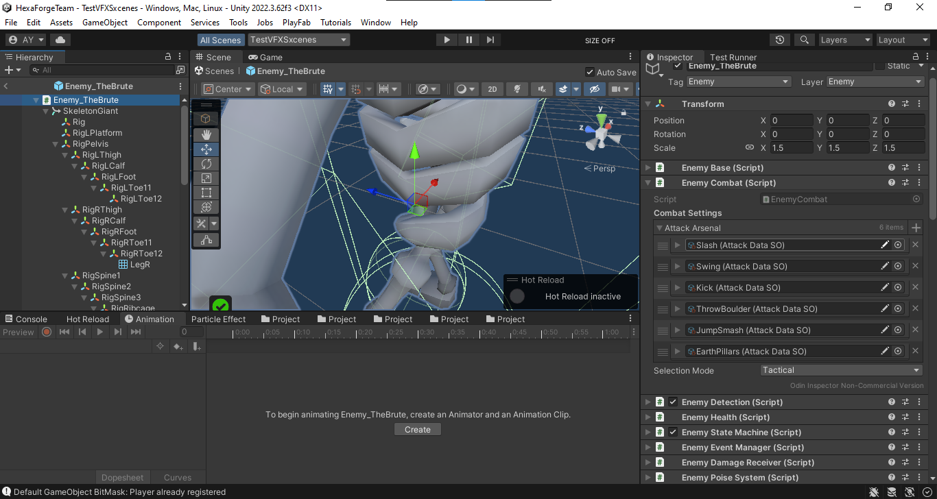Open the Center pivot mode dropdown
Image resolution: width=937 pixels, height=499 pixels.
(229, 89)
